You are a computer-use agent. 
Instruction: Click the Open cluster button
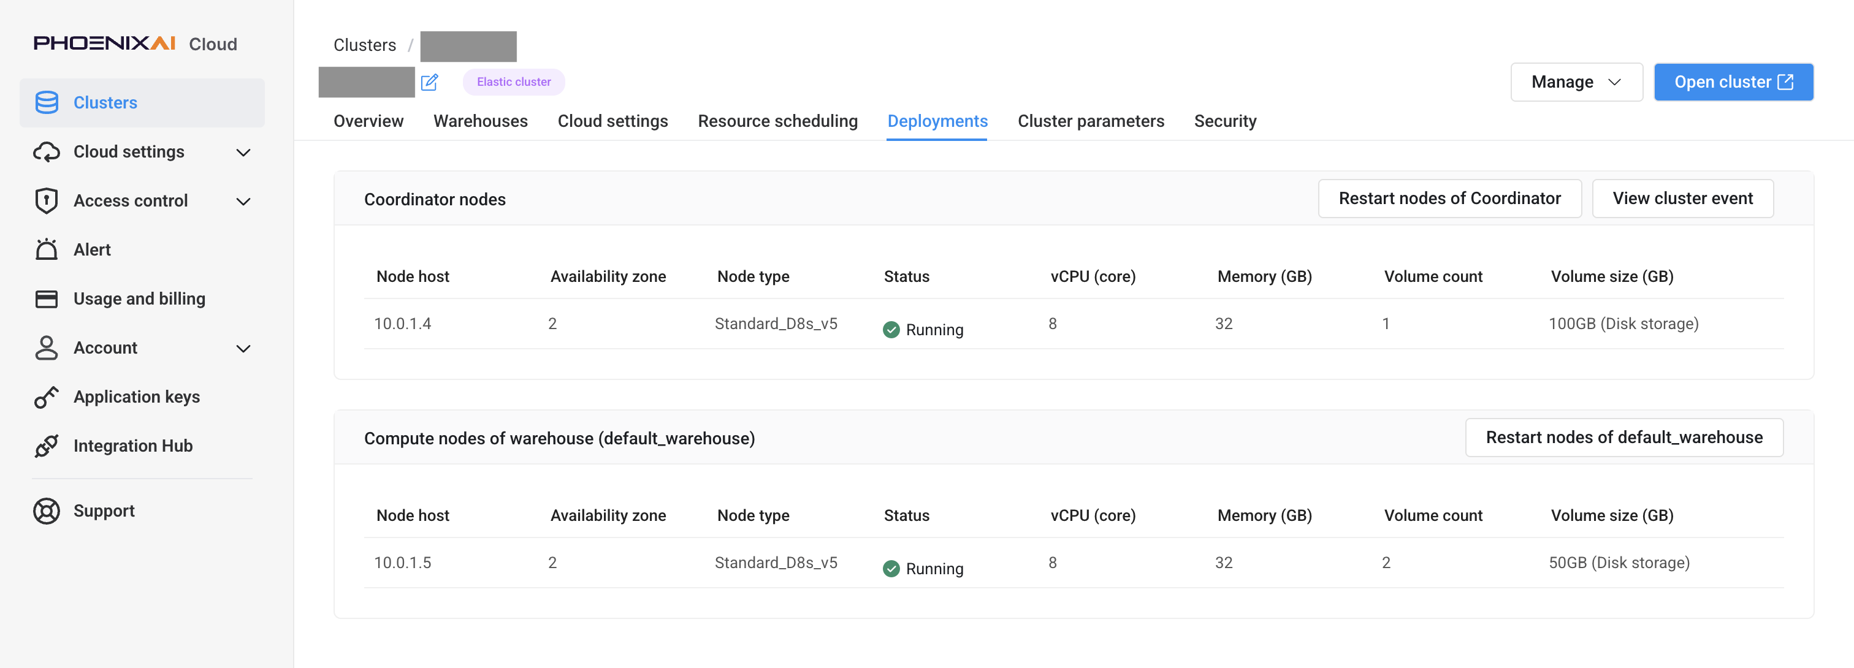pyautogui.click(x=1733, y=82)
